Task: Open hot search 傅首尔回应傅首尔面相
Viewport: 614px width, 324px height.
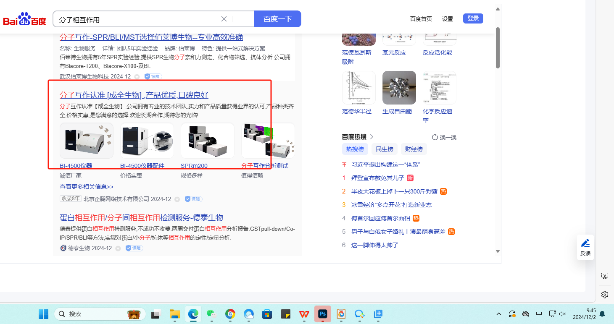Action: (x=381, y=218)
